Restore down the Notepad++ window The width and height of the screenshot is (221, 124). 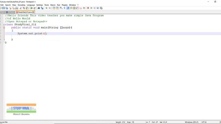[x=215, y=2]
